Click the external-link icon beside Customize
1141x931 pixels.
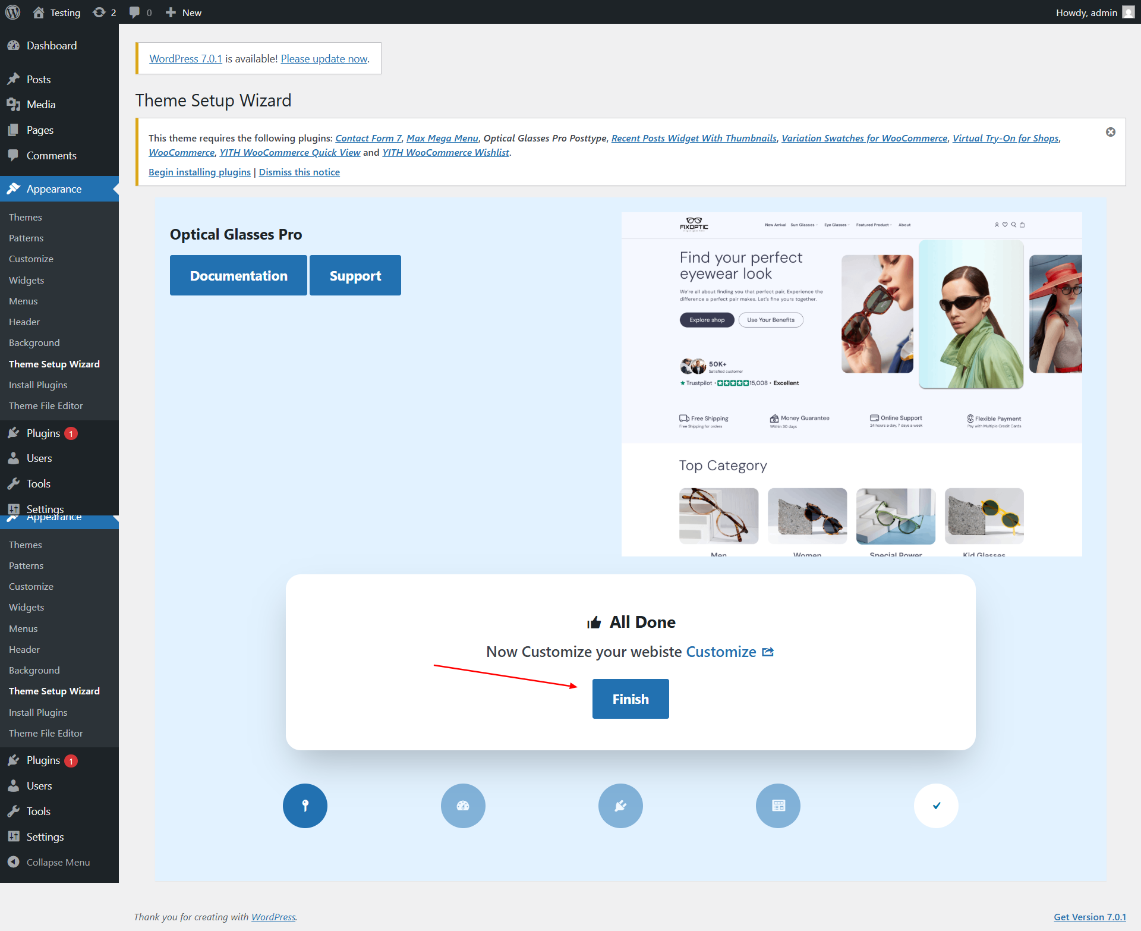[768, 652]
